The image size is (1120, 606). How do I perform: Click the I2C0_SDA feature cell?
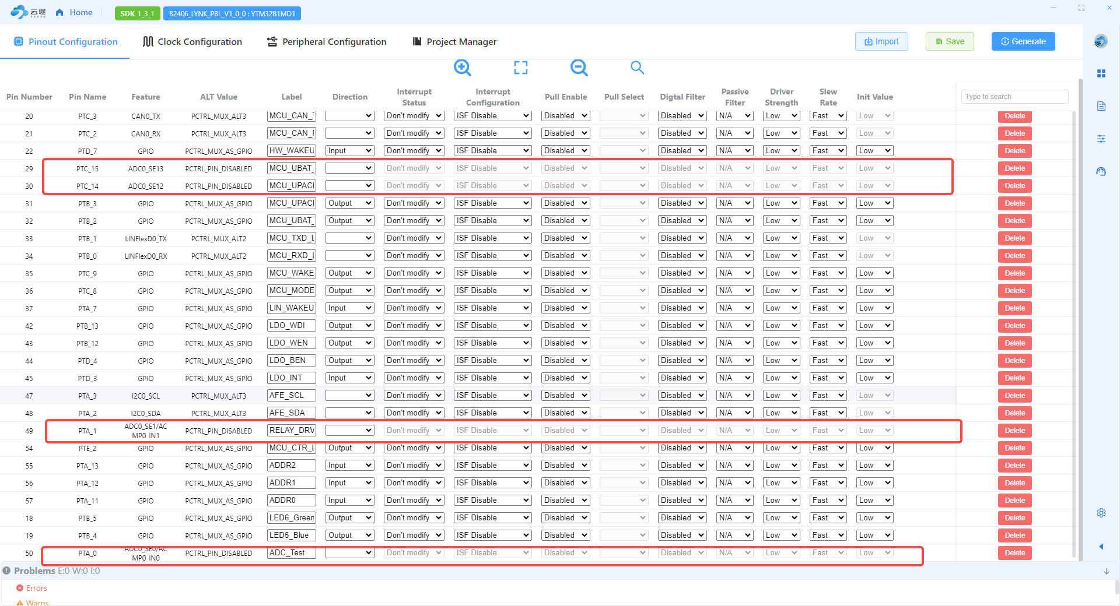click(x=146, y=414)
